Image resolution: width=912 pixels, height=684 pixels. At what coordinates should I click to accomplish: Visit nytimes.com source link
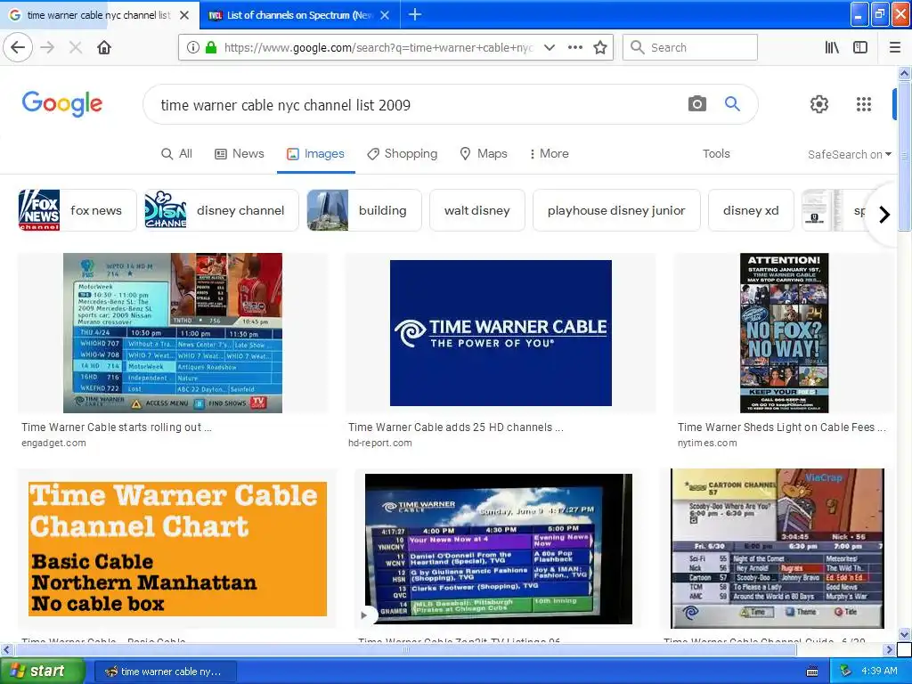point(706,443)
